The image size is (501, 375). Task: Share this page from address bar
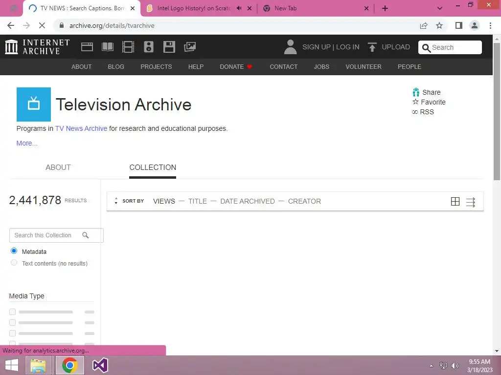coord(424,25)
